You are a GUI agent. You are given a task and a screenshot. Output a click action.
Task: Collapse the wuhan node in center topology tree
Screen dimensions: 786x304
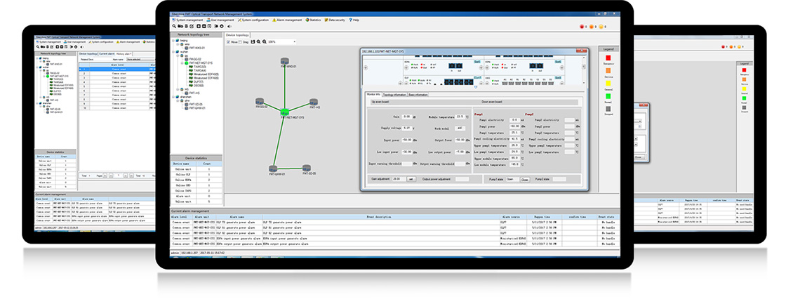click(x=173, y=52)
